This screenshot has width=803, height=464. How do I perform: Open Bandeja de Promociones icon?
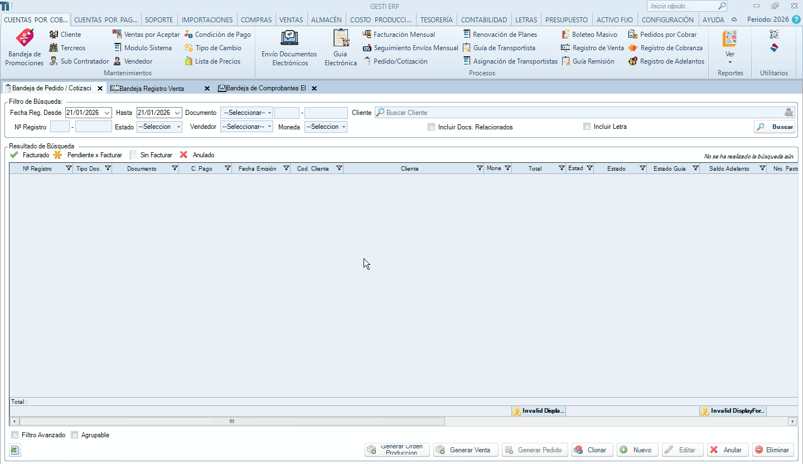pos(25,38)
